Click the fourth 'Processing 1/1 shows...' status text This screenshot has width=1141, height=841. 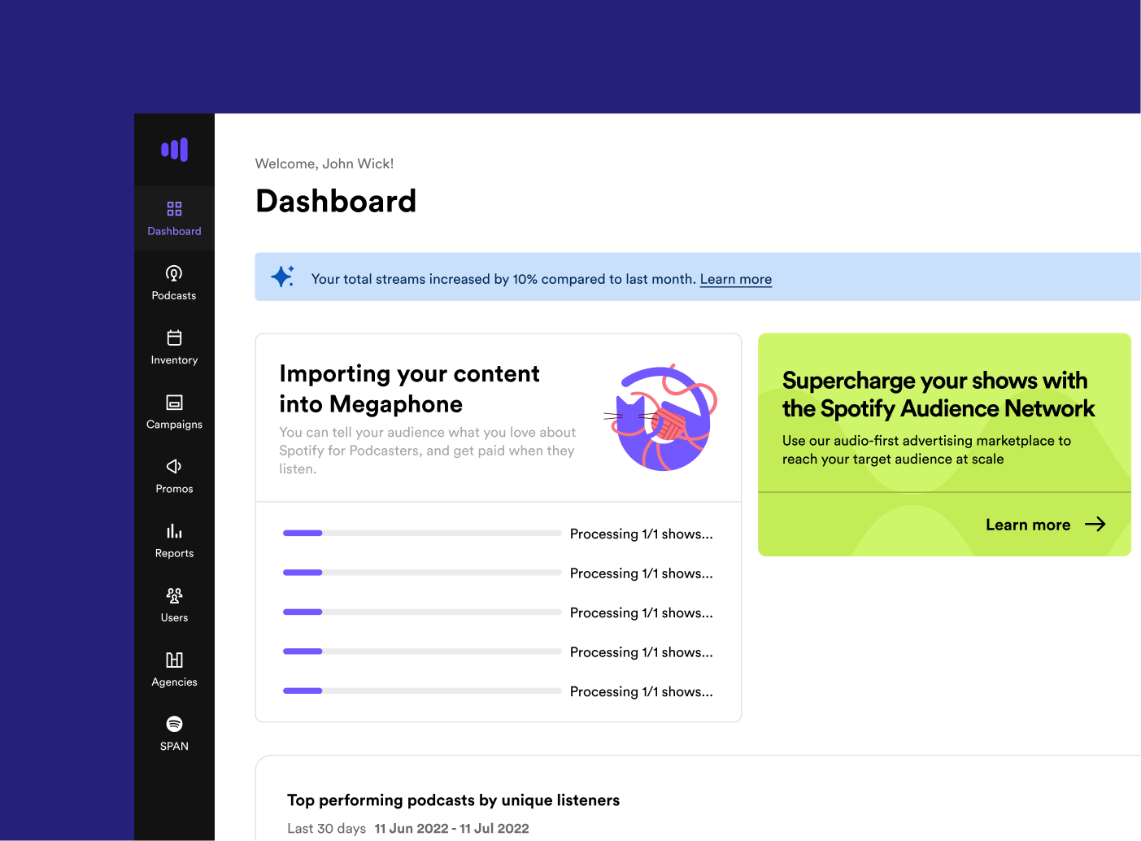coord(642,652)
